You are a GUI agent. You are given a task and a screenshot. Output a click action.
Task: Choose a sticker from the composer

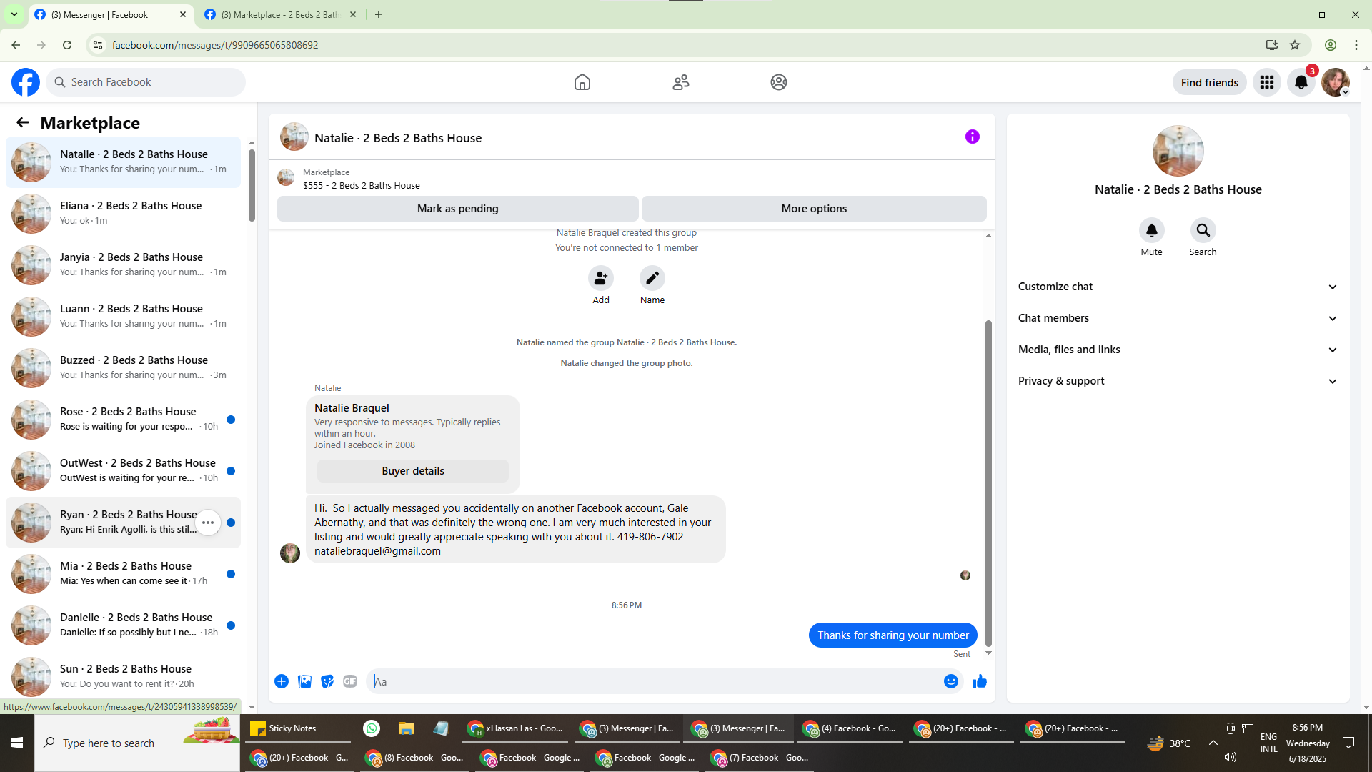(x=327, y=681)
